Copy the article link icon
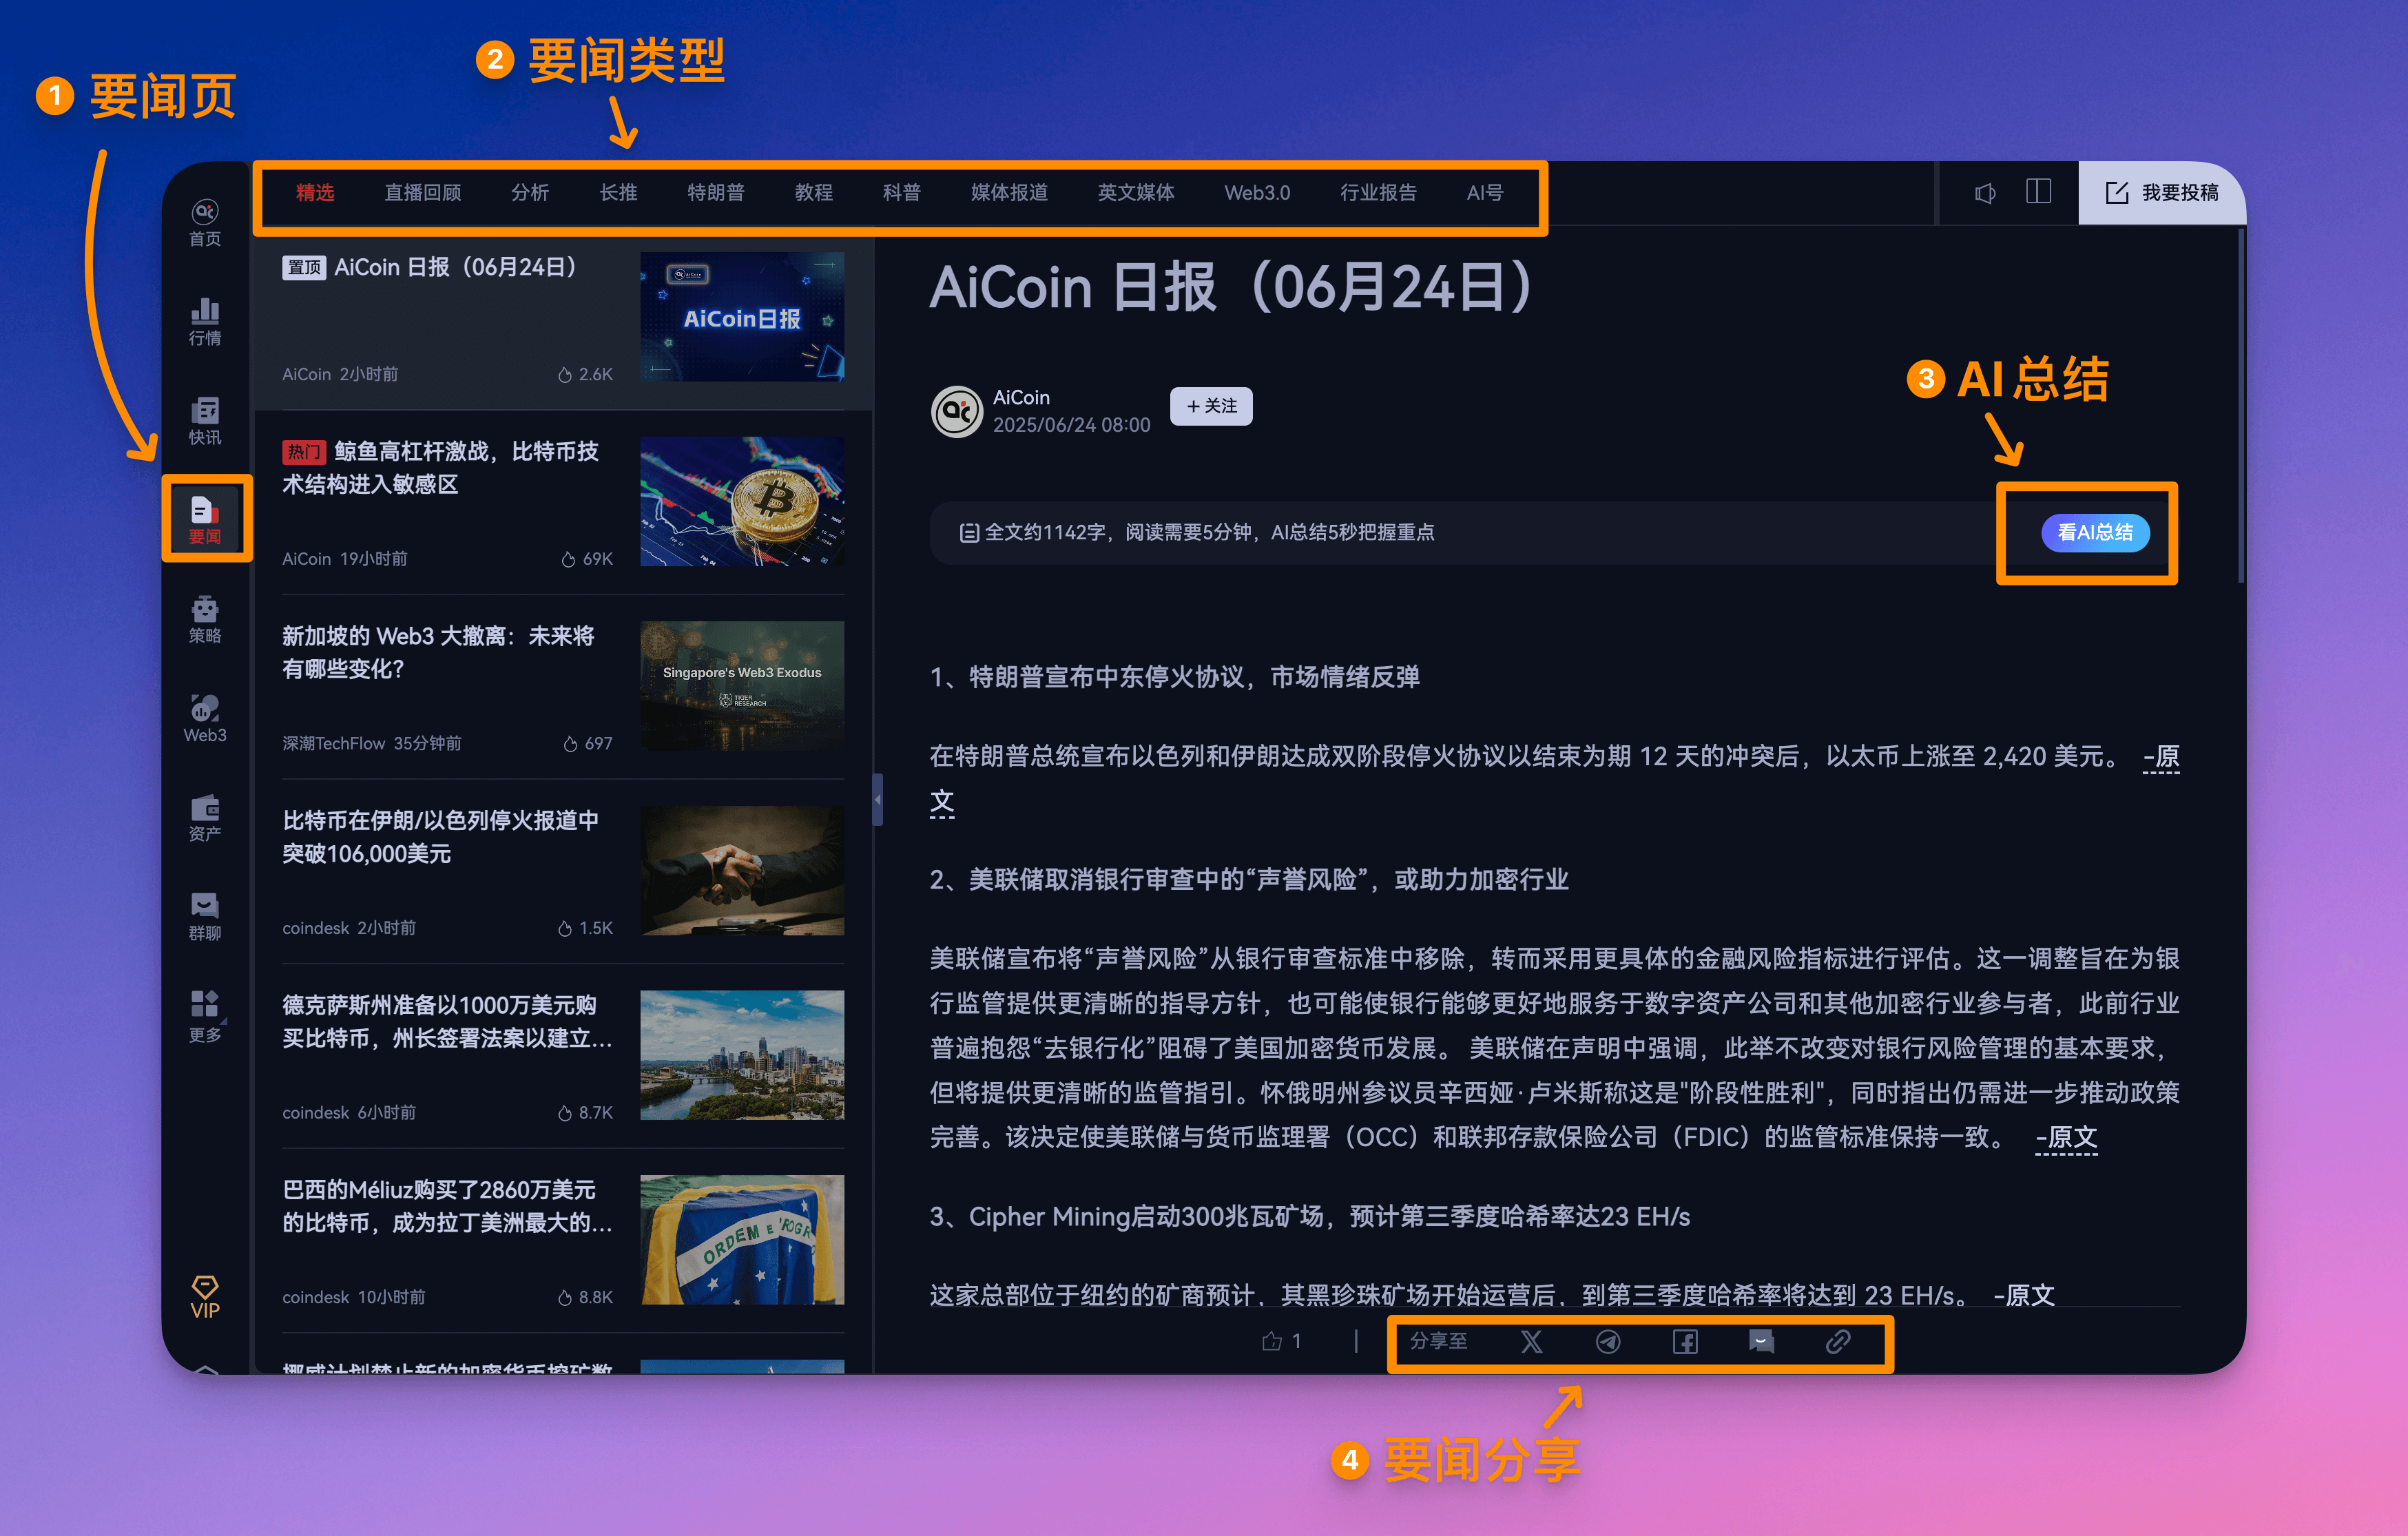 1838,1341
